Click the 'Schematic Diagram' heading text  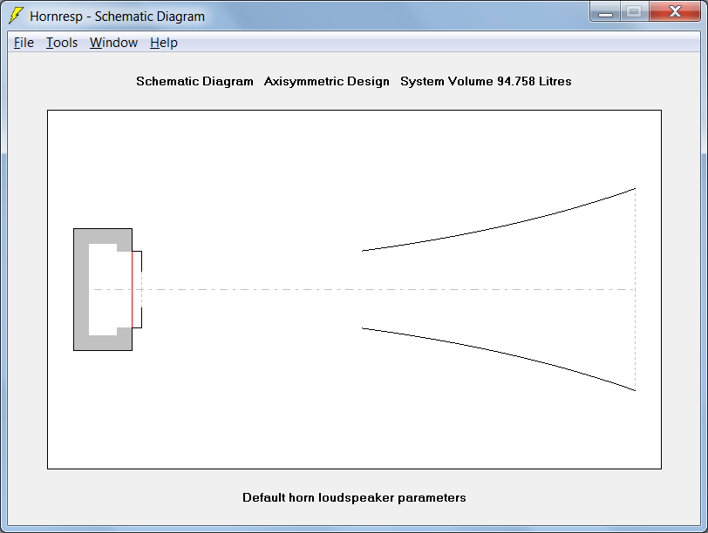pos(194,81)
